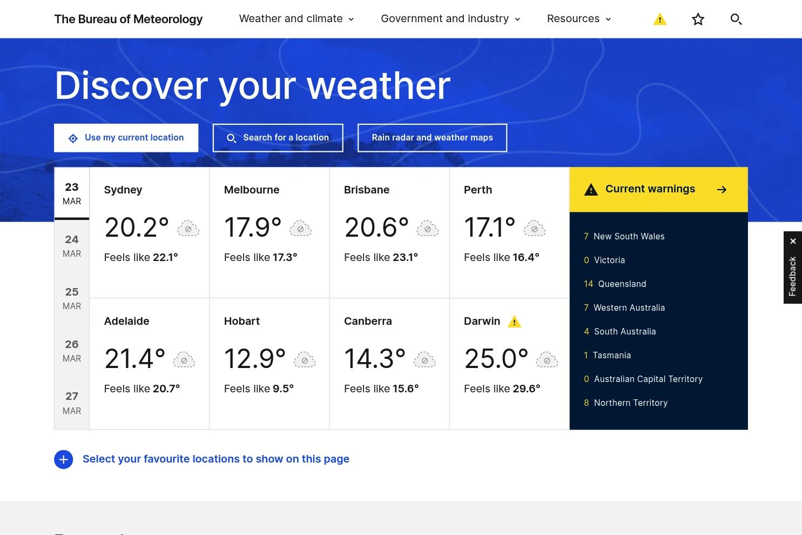
Task: Go to The Bureau of Meteorology home
Action: (x=129, y=19)
